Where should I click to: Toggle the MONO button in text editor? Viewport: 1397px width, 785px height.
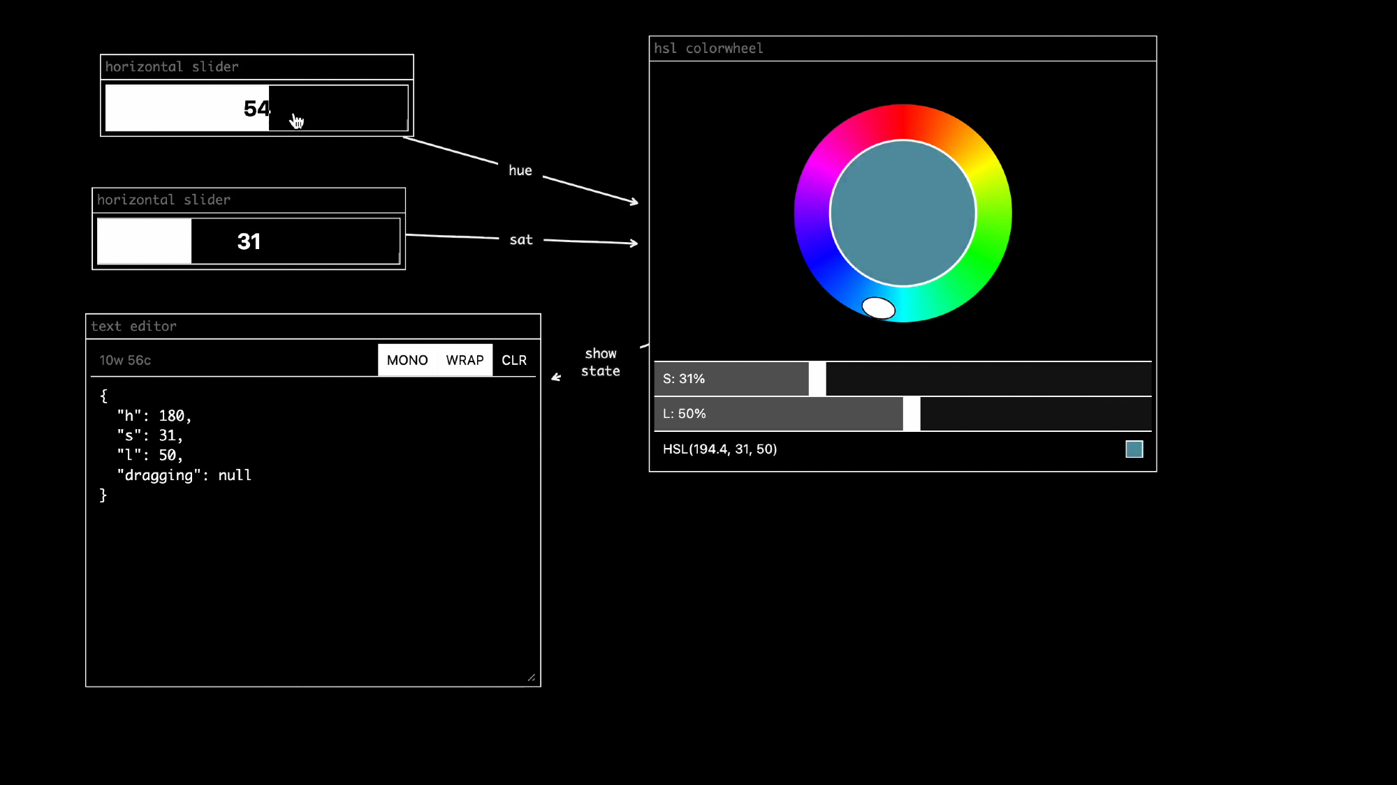pyautogui.click(x=407, y=360)
